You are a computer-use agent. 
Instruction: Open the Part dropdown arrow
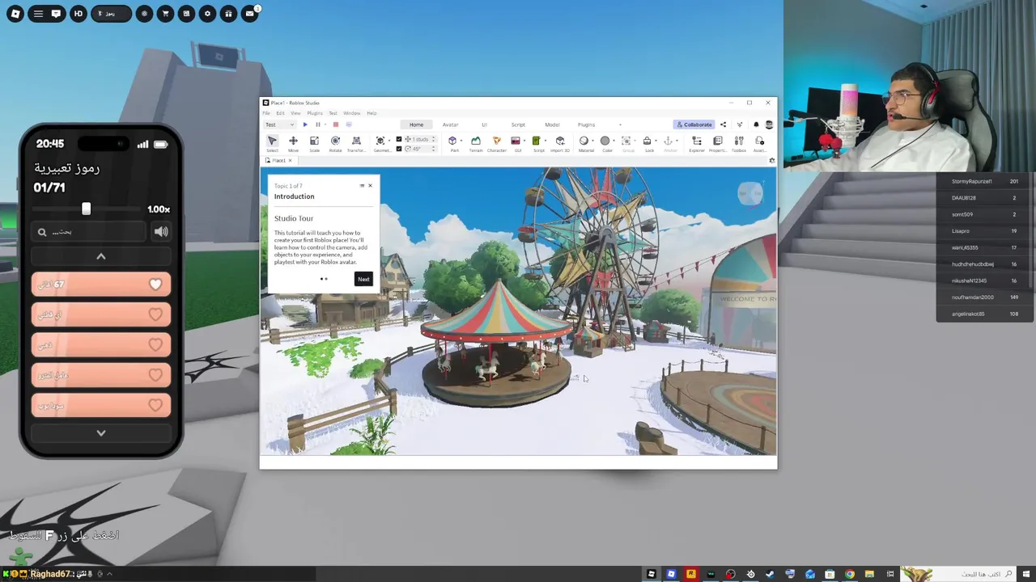tap(461, 141)
